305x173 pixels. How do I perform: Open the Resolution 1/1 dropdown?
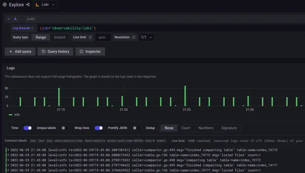tap(147, 37)
